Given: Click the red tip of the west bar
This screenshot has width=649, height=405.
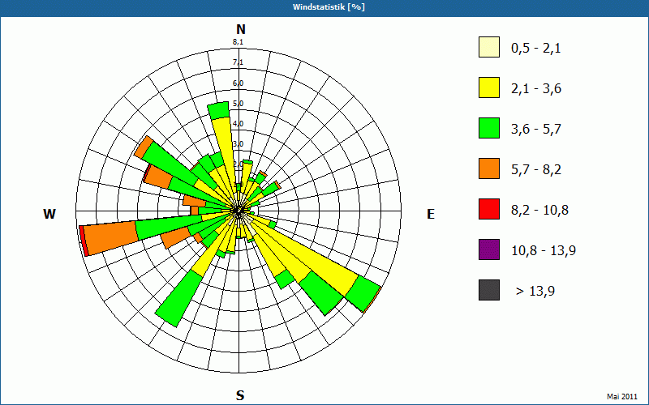Looking at the screenshot, I should [x=84, y=241].
